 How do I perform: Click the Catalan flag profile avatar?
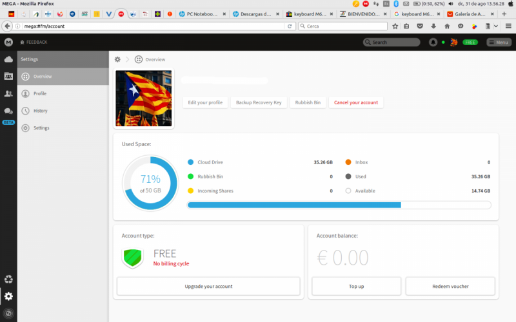click(x=143, y=99)
